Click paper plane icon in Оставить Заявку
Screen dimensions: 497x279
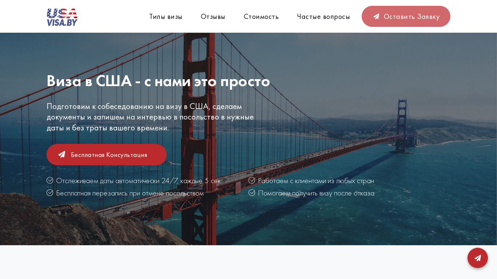tap(376, 16)
